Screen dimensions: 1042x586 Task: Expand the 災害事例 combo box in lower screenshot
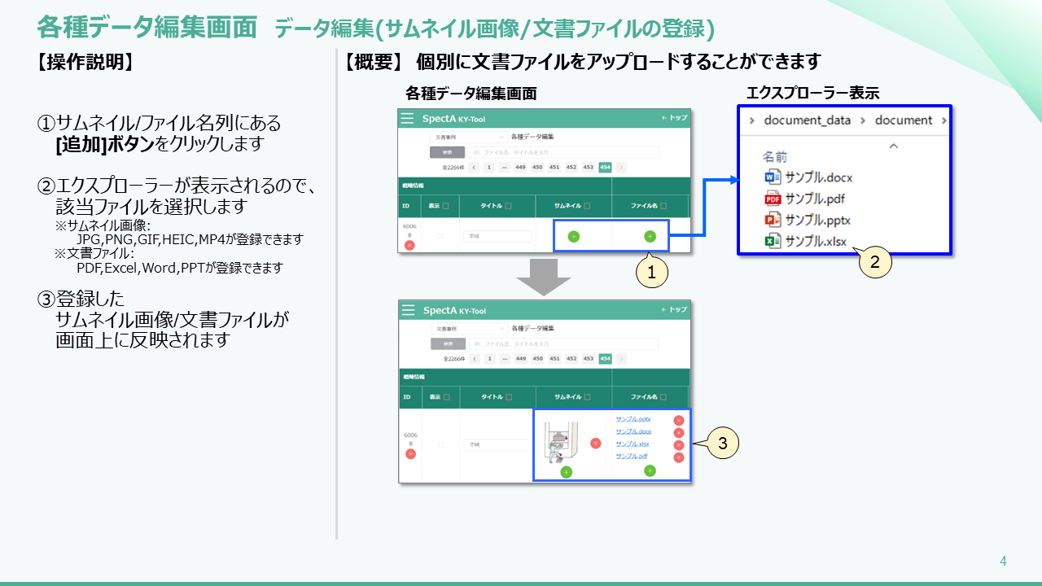[467, 329]
